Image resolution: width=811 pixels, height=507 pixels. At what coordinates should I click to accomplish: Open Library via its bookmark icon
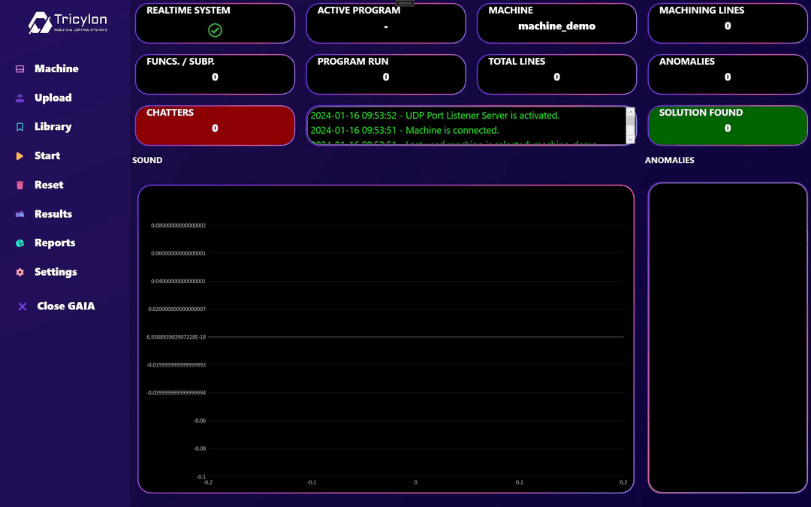(20, 127)
